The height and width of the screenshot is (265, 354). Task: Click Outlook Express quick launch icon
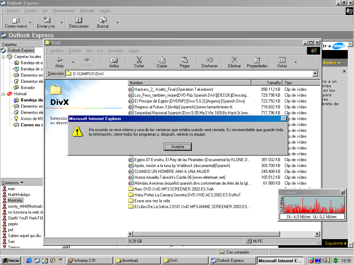coord(37,261)
